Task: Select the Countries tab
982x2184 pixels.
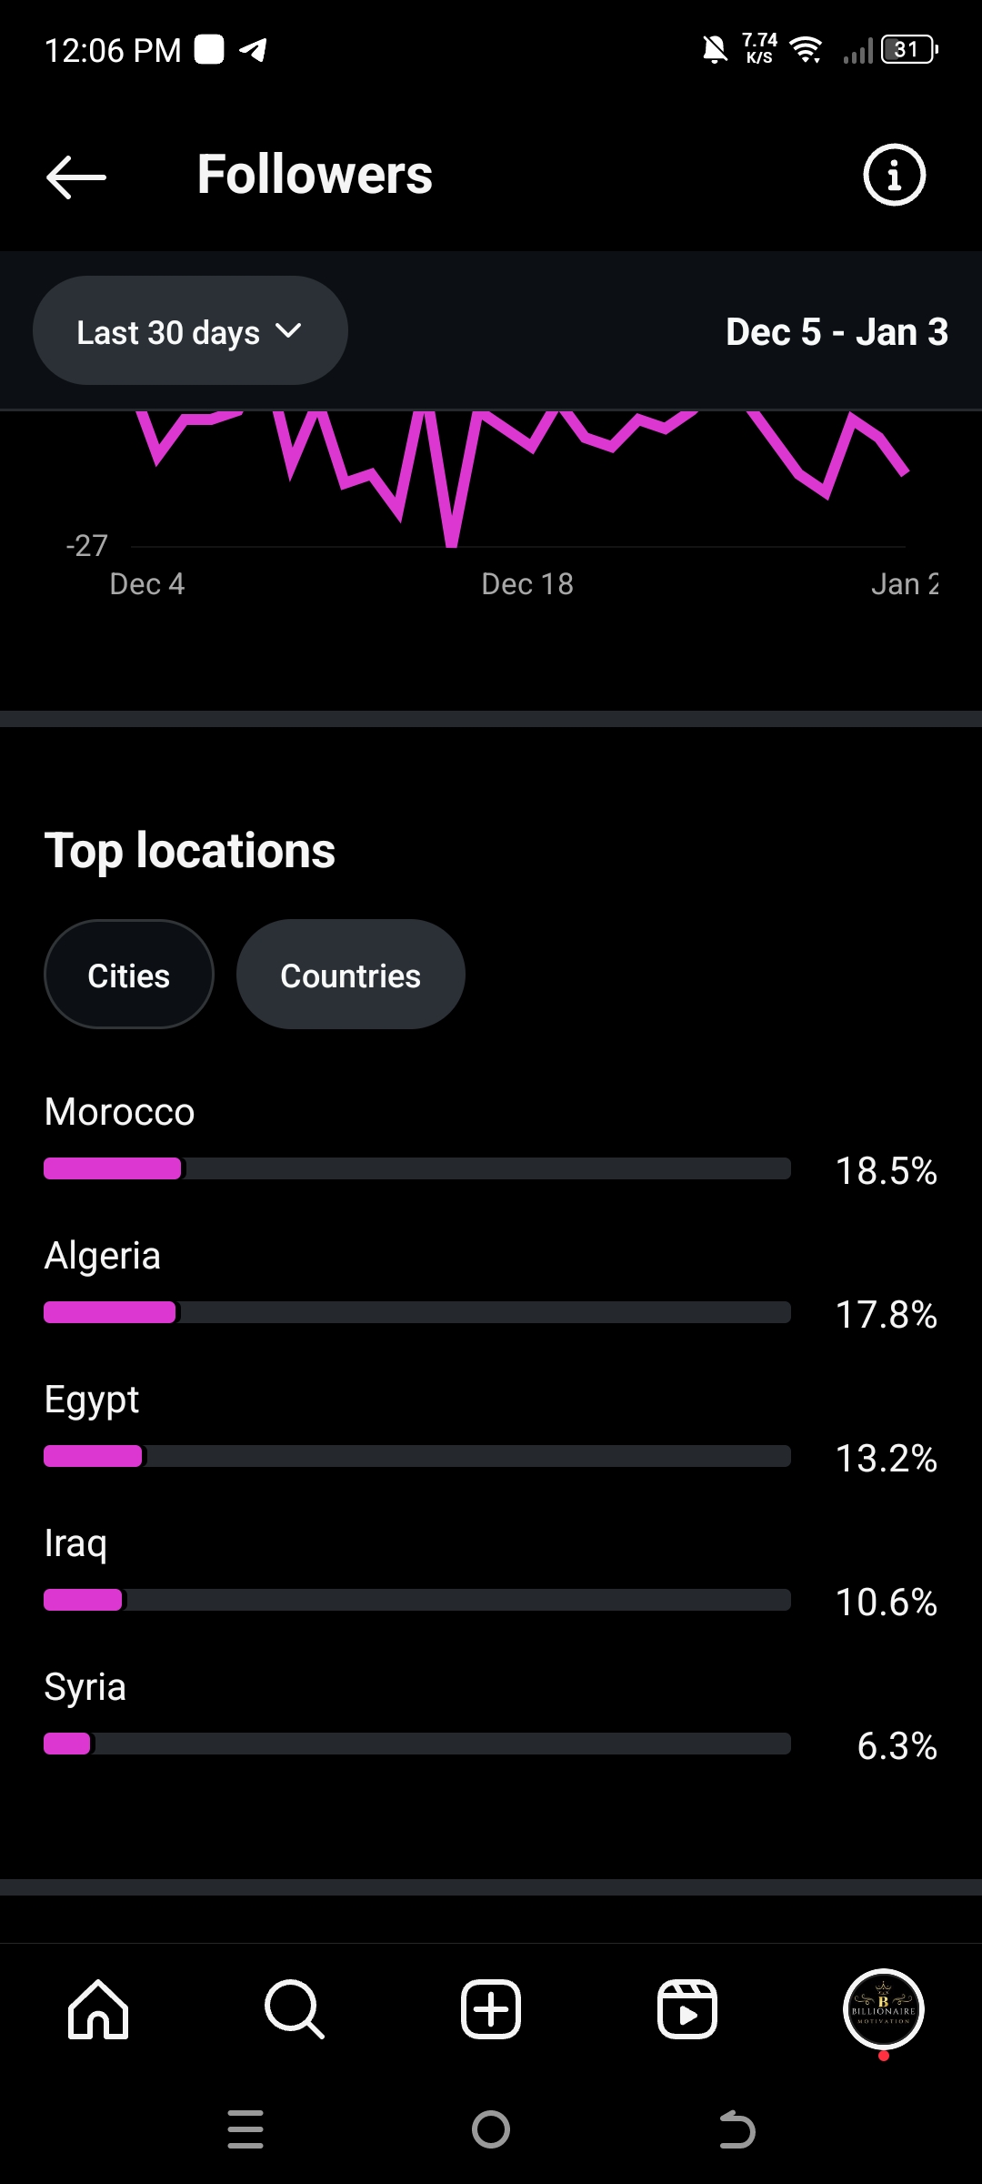Action: tap(351, 976)
